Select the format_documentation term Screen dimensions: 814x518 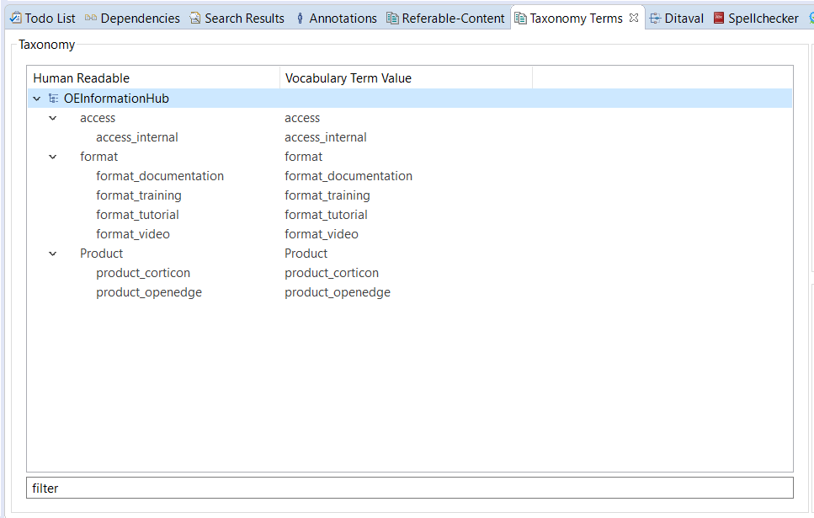coord(160,176)
